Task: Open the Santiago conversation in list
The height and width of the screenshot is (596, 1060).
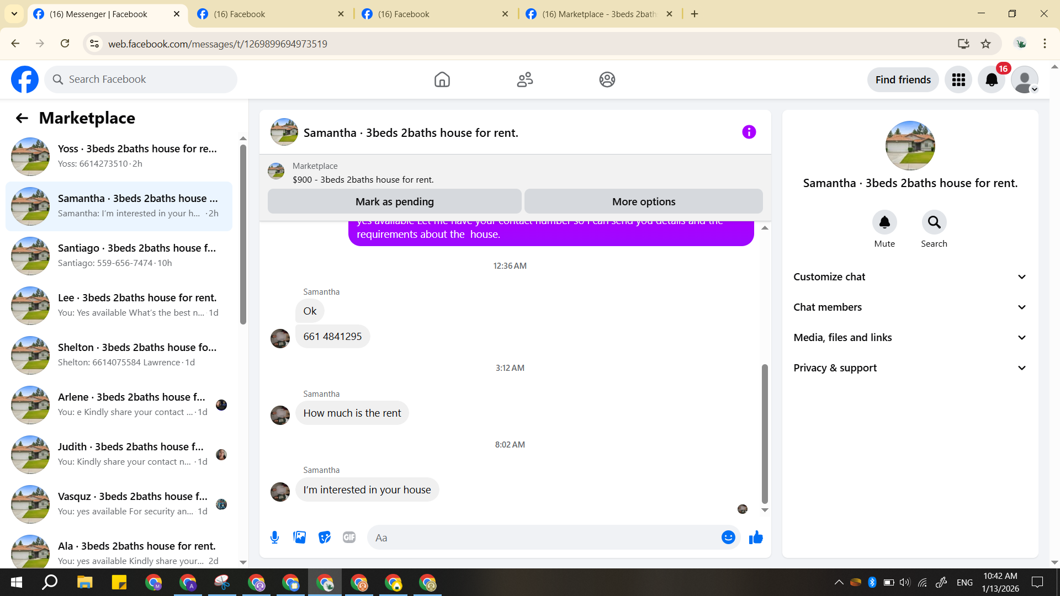Action: (x=119, y=256)
